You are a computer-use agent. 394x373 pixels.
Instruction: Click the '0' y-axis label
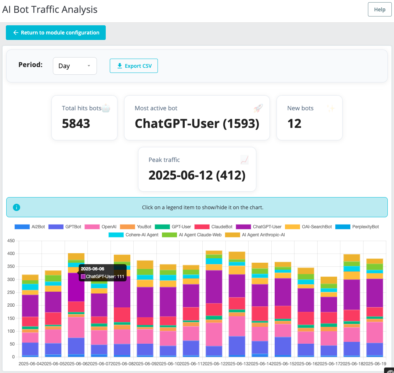(14, 357)
